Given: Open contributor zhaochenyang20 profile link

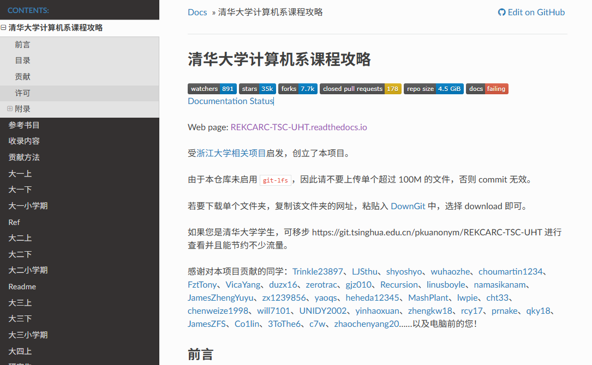Looking at the screenshot, I should tap(367, 324).
